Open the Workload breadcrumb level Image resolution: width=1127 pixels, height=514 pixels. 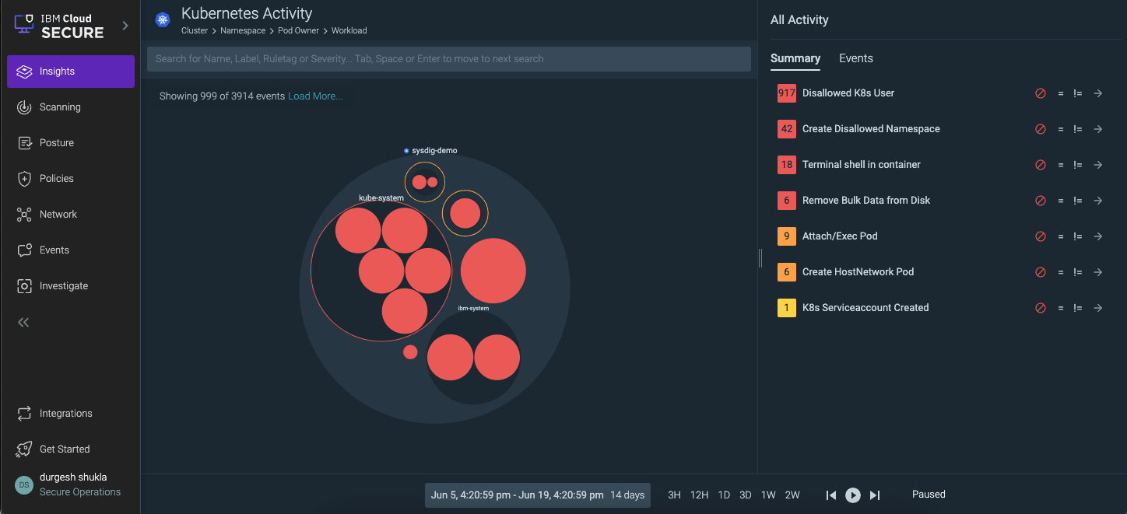click(349, 30)
